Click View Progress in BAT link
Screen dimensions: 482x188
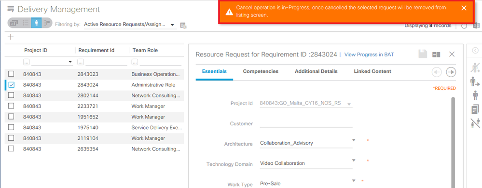coord(369,54)
